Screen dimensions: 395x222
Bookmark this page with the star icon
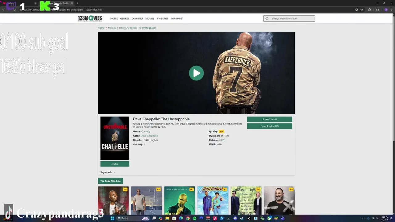click(362, 10)
